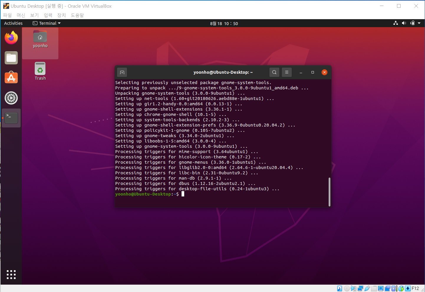
Task: Click Activities in the top bar
Action: 13,23
